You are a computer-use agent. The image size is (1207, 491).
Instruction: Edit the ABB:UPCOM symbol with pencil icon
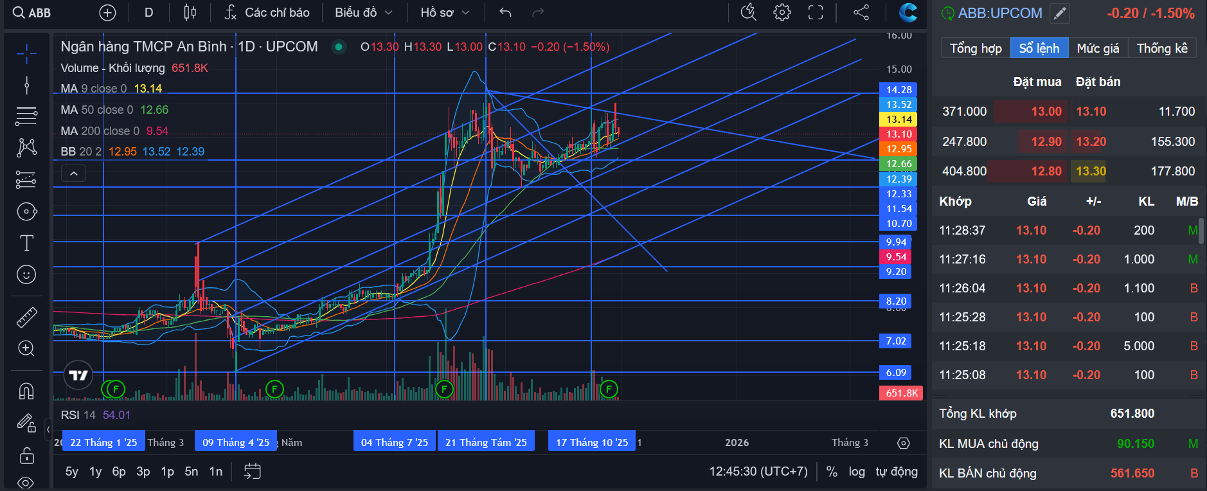tap(1060, 13)
